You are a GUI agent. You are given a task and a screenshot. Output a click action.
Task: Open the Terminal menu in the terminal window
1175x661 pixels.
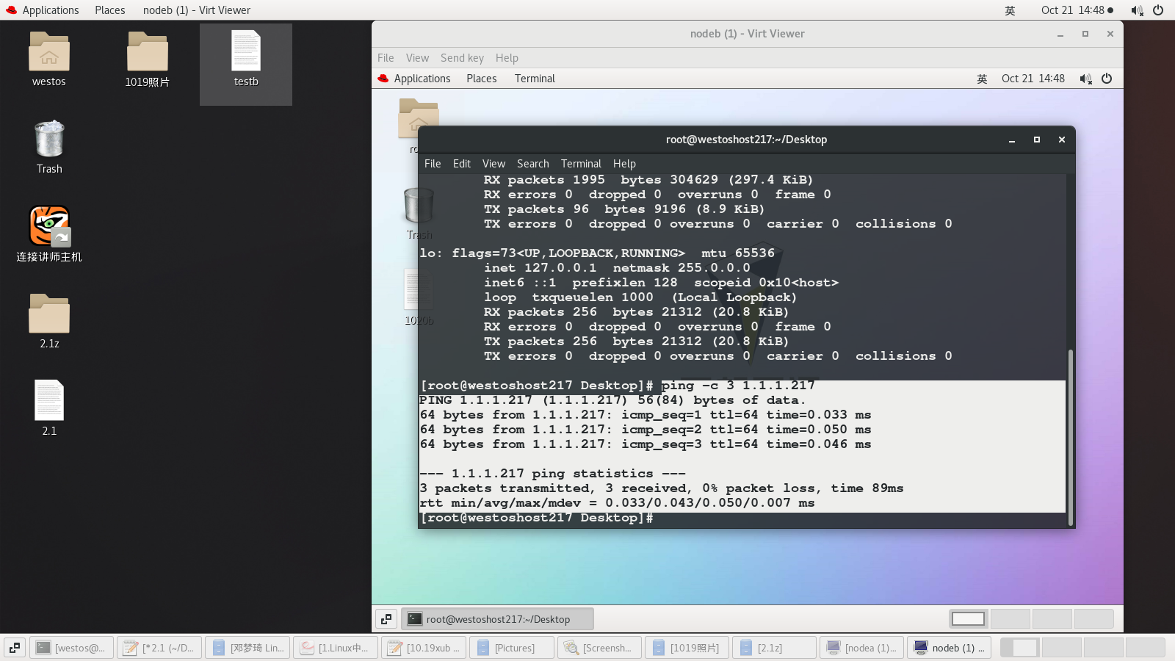click(x=581, y=163)
